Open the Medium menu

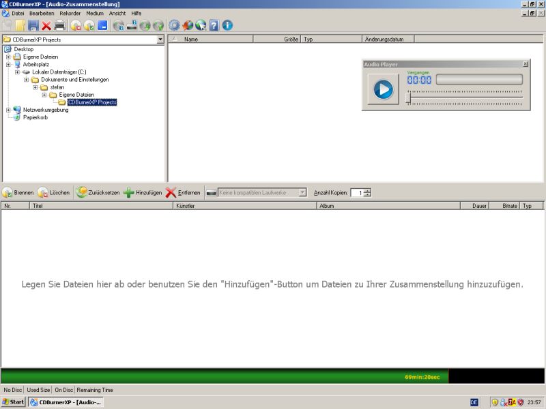95,13
